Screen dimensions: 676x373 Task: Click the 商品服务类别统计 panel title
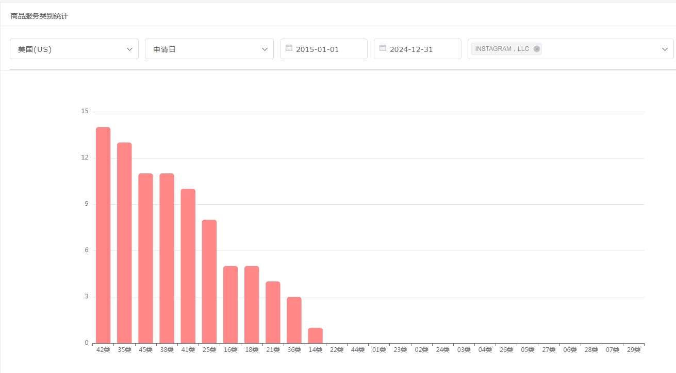(x=40, y=16)
